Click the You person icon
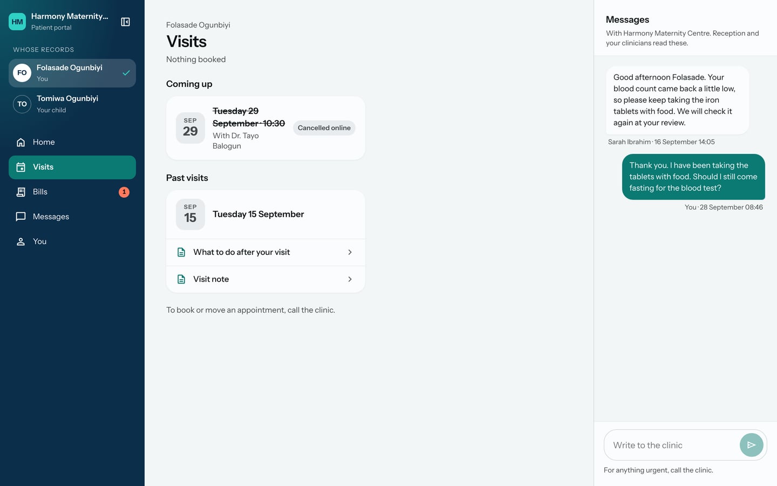The width and height of the screenshot is (777, 486). coord(21,241)
